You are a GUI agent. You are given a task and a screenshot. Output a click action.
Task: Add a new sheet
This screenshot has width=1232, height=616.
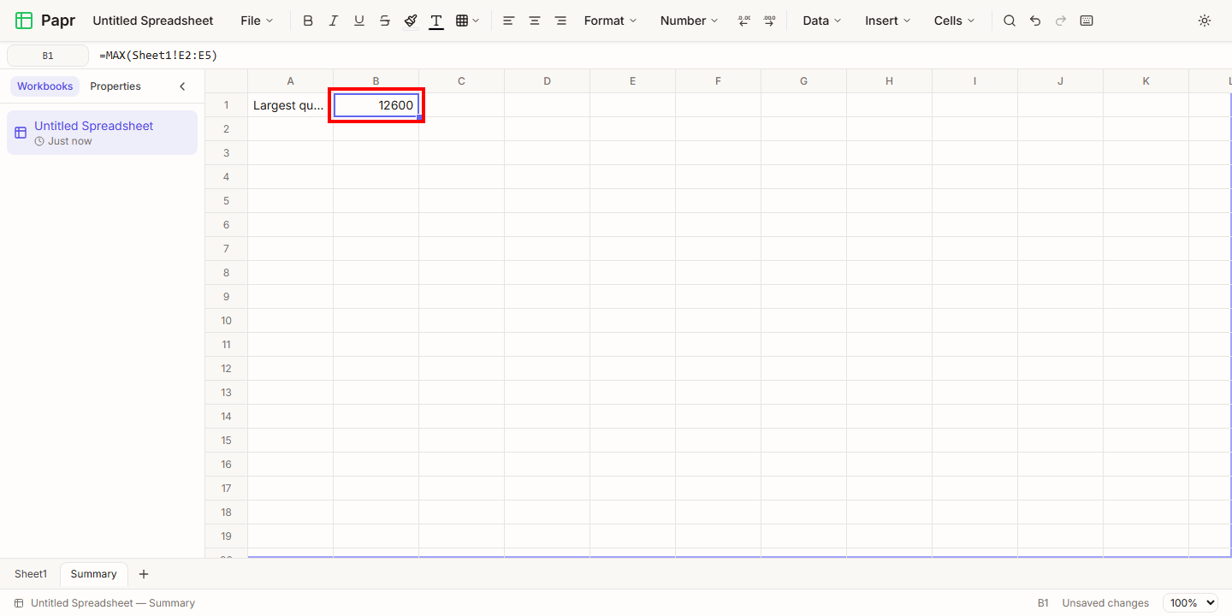(x=144, y=574)
